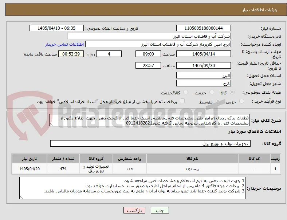Click the general need description textarea
Screen dimensions: 287x220
(x=149, y=121)
